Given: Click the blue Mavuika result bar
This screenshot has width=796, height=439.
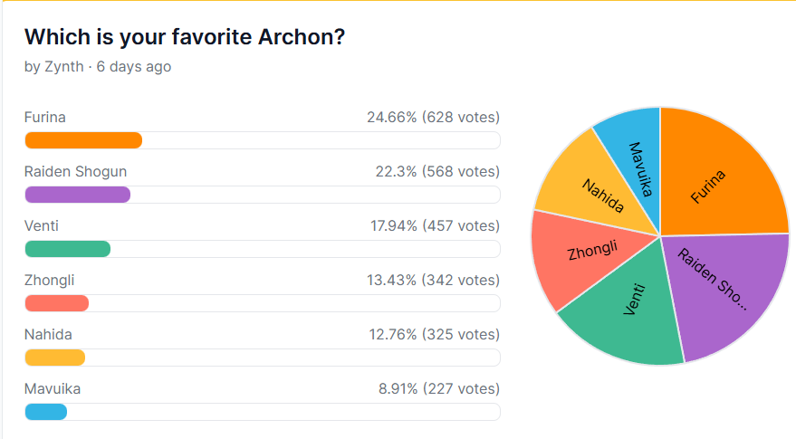Looking at the screenshot, I should 263,412.
